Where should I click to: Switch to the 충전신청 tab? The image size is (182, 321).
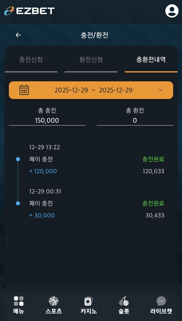click(31, 60)
